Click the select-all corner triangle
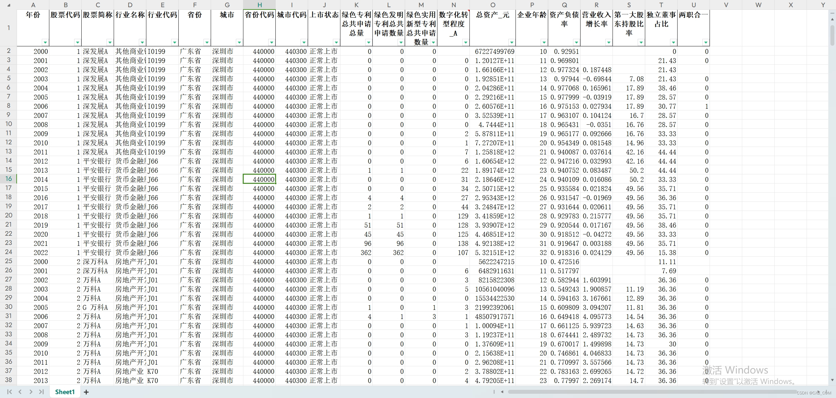The image size is (836, 398). point(9,5)
